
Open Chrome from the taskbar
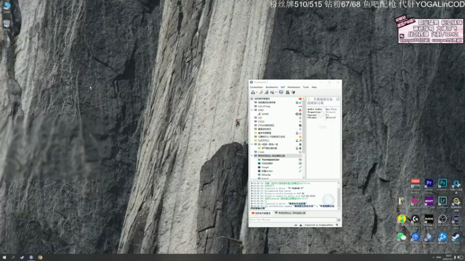coord(40,258)
